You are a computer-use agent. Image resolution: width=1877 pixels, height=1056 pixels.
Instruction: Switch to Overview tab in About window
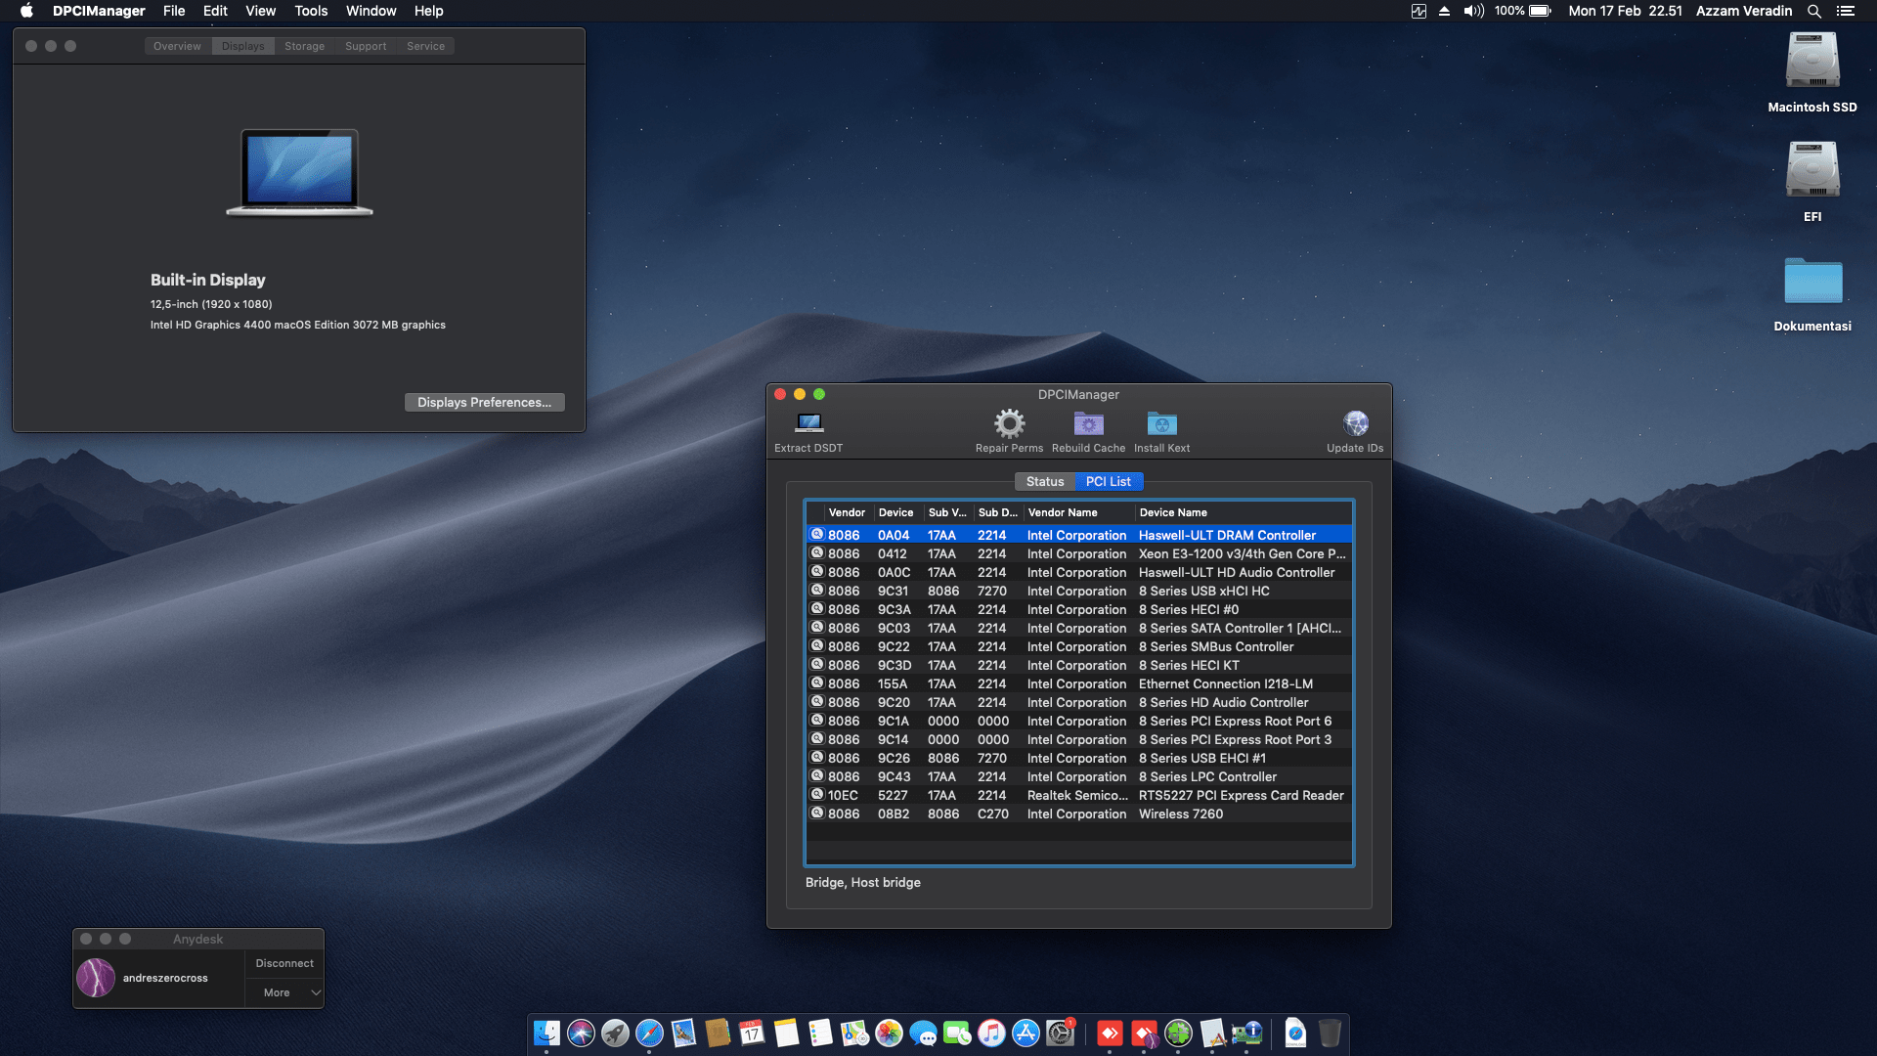[177, 46]
